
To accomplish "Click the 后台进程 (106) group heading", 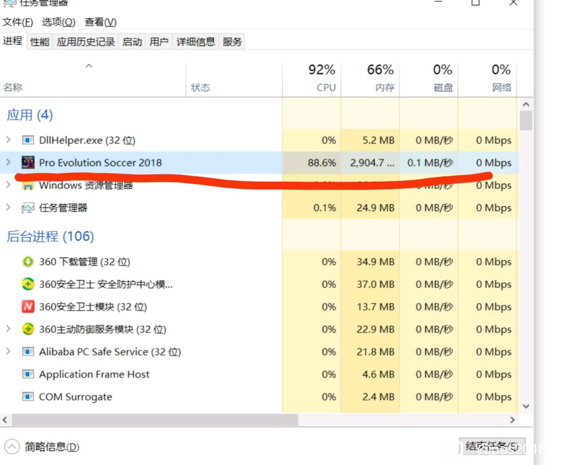I will point(50,236).
